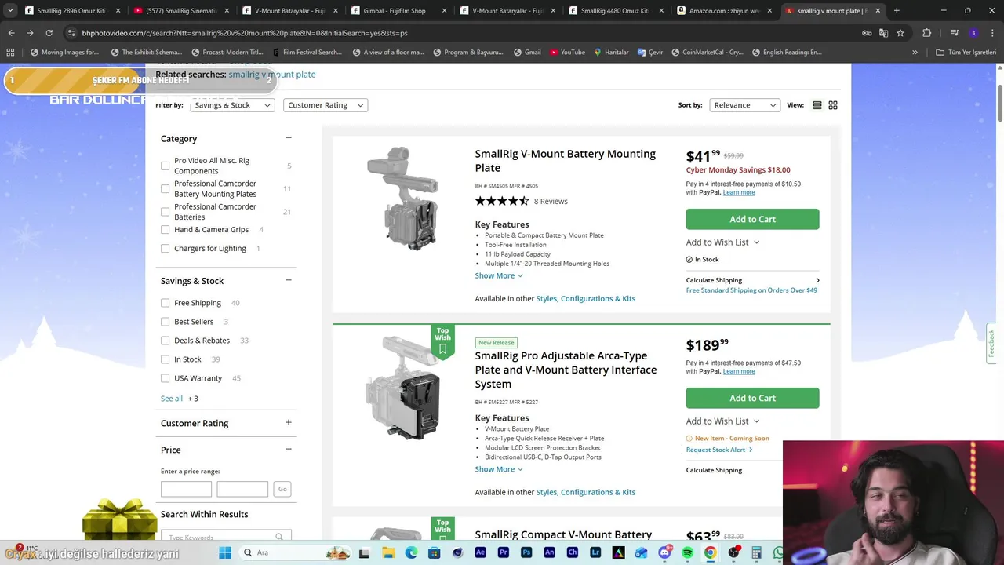Collapse Savings & Stock sidebar section
The height and width of the screenshot is (565, 1004).
point(288,280)
